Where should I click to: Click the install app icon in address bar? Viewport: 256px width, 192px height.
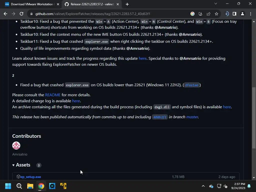[x=200, y=14]
